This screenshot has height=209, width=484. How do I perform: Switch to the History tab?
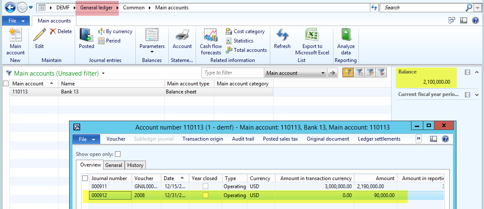(135, 165)
